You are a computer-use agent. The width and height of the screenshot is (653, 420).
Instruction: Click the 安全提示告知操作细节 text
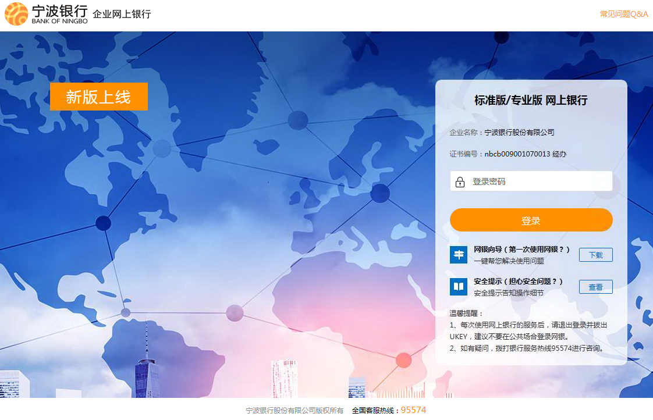(509, 293)
